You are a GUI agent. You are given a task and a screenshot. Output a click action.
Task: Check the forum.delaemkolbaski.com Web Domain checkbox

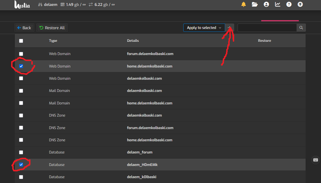point(21,54)
